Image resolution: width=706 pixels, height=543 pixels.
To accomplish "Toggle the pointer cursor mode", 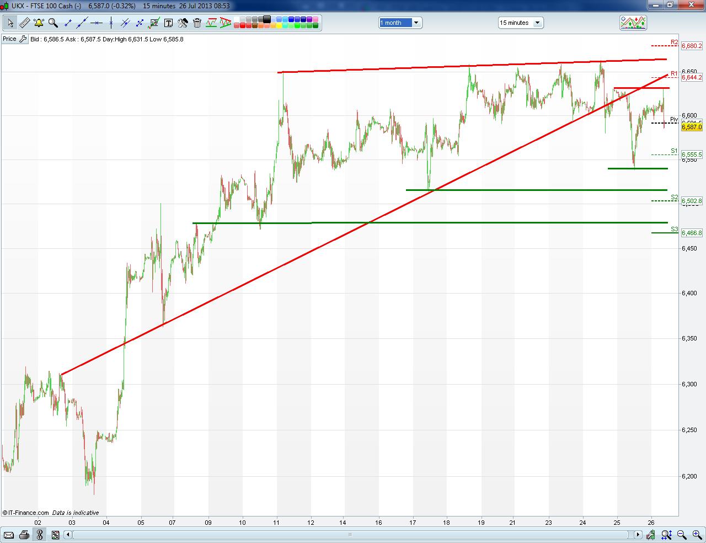I will click(10, 23).
